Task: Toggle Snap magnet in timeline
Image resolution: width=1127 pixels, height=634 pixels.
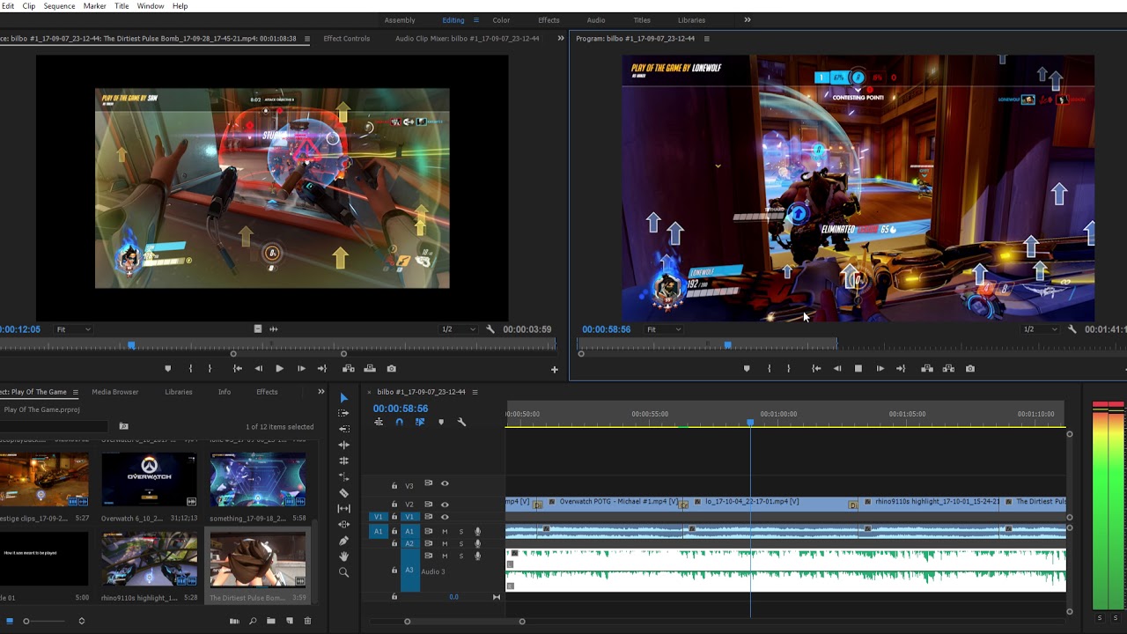Action: click(399, 422)
